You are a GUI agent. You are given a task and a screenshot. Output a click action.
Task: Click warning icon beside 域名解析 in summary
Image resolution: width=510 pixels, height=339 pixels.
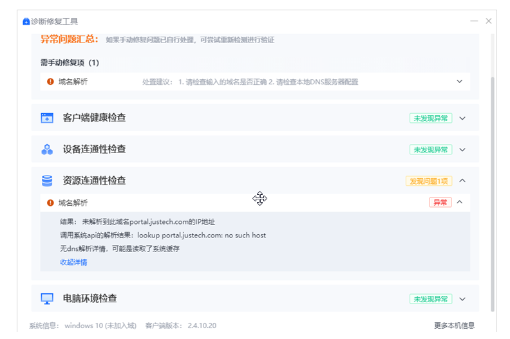coord(50,82)
